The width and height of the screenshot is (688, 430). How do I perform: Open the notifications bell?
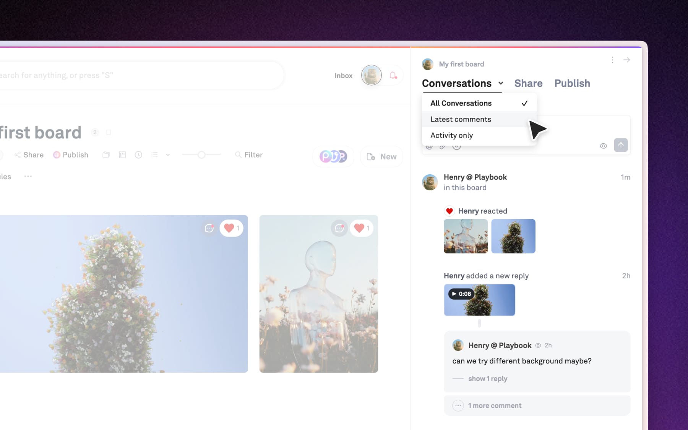click(x=393, y=75)
